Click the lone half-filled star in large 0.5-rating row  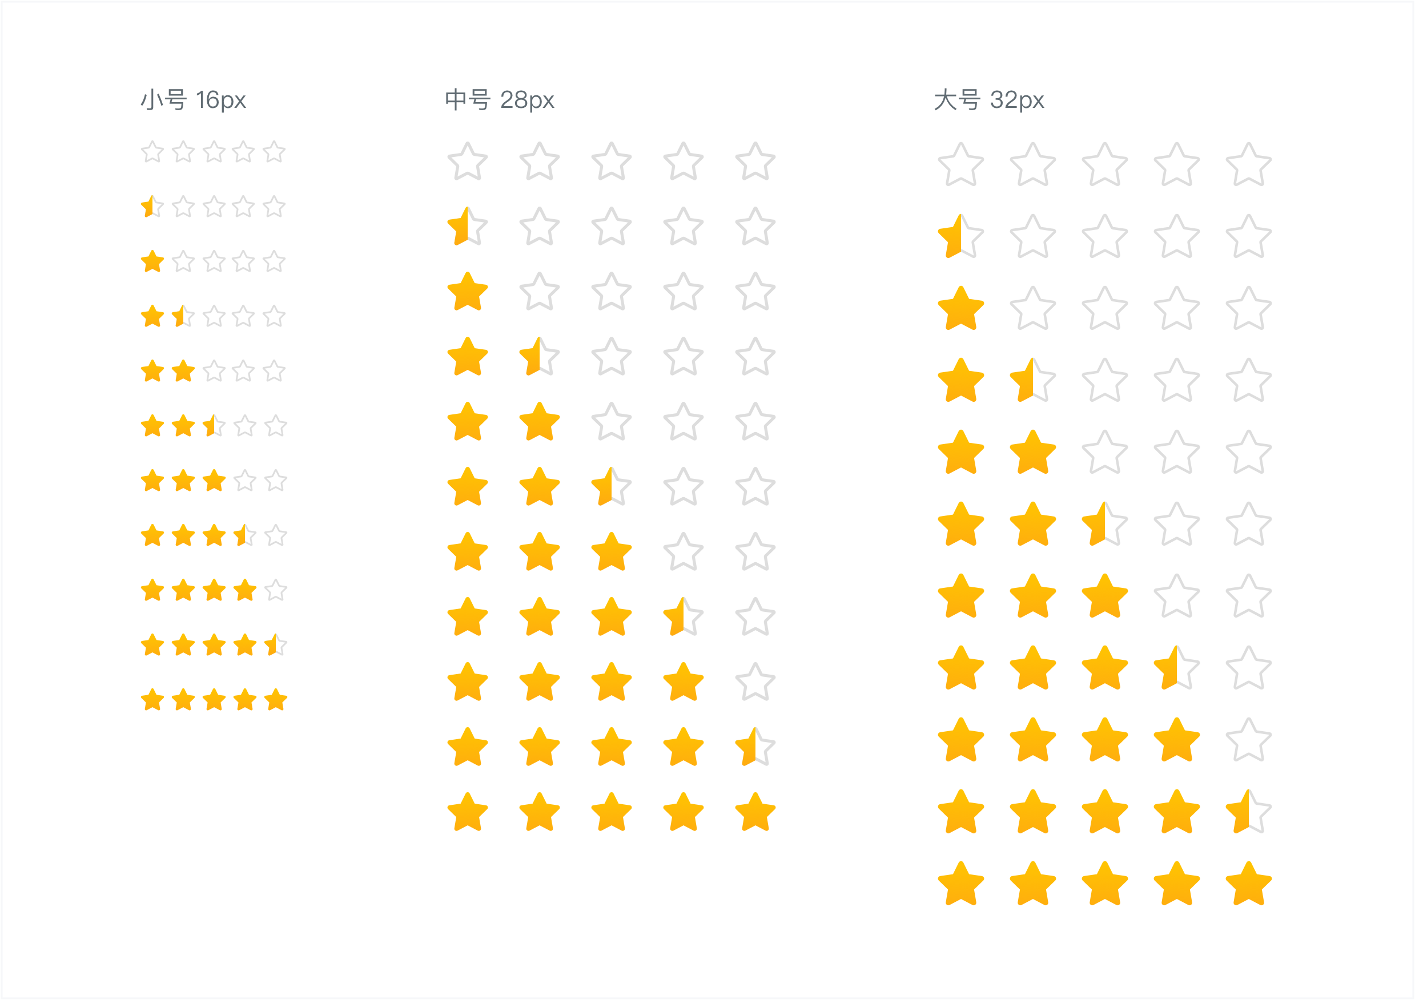point(961,236)
